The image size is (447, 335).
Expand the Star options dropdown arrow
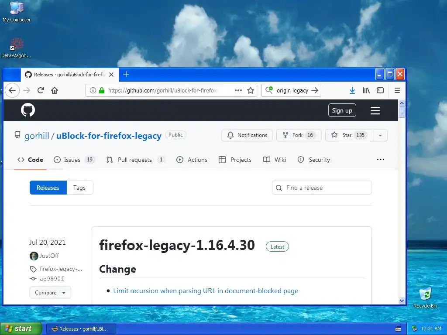[380, 135]
